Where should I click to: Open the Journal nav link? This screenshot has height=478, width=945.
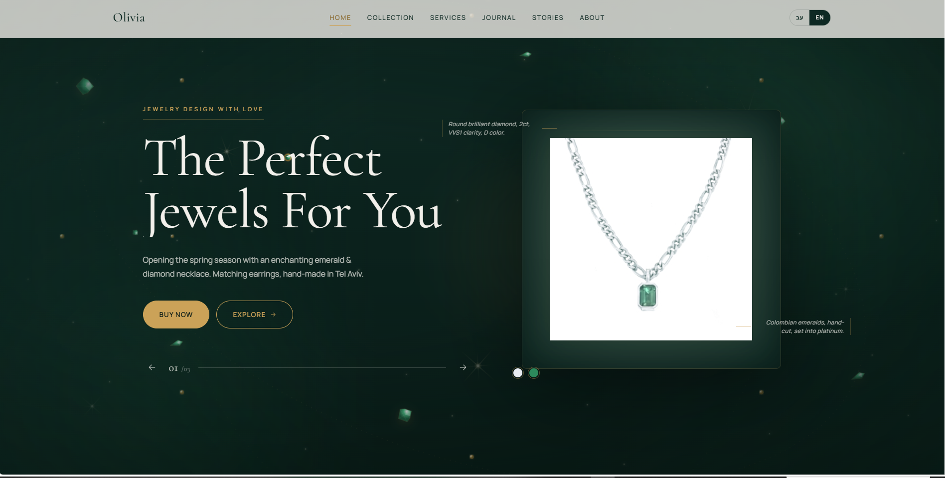(499, 17)
